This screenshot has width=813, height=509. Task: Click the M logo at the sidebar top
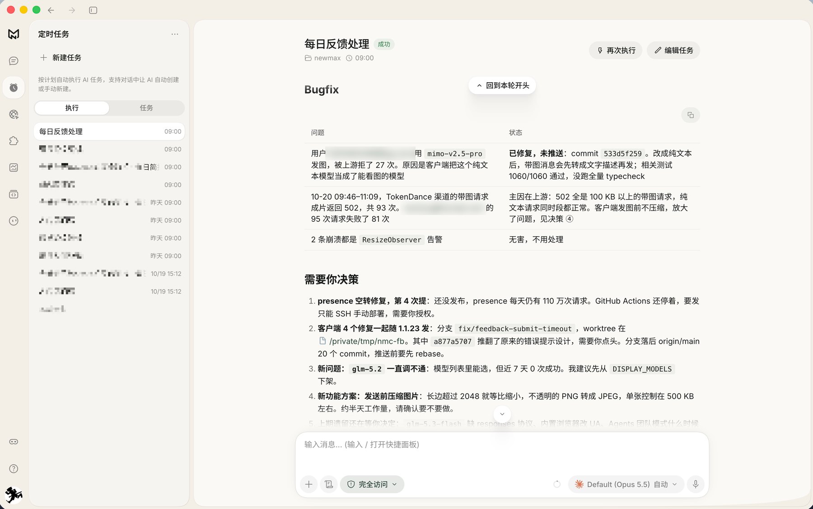tap(14, 34)
